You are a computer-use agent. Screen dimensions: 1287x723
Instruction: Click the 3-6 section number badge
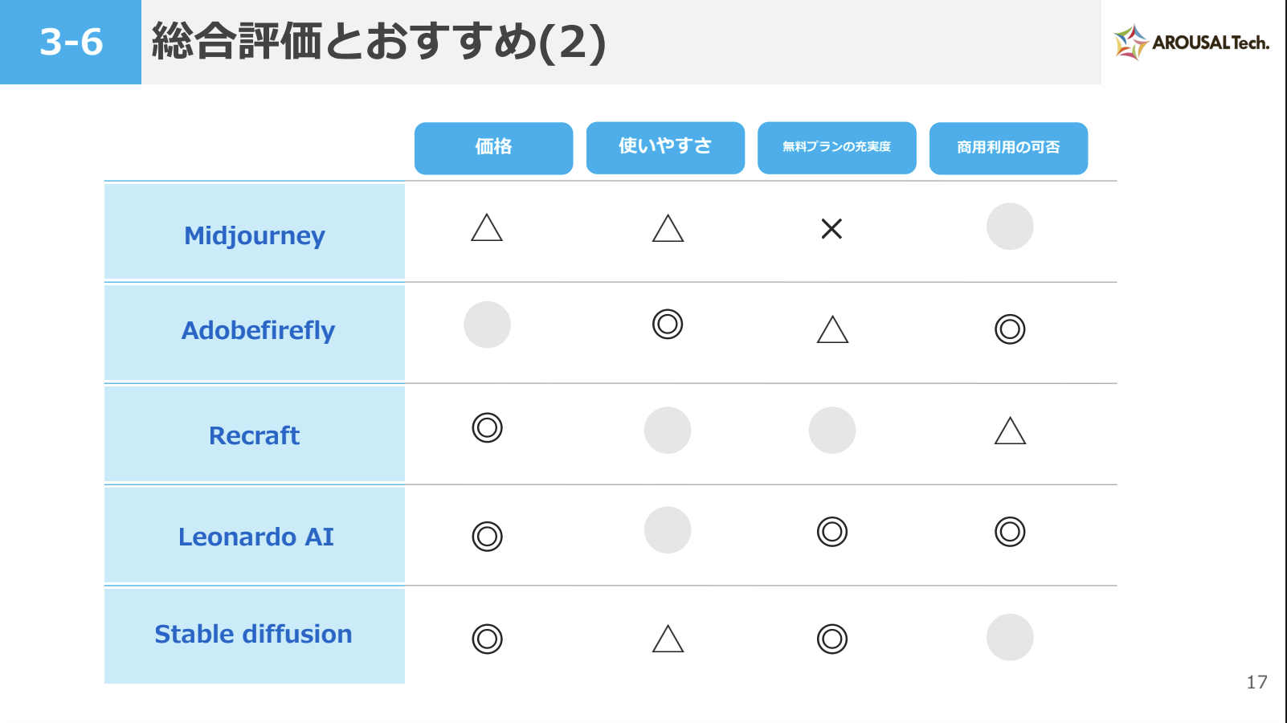(x=71, y=42)
